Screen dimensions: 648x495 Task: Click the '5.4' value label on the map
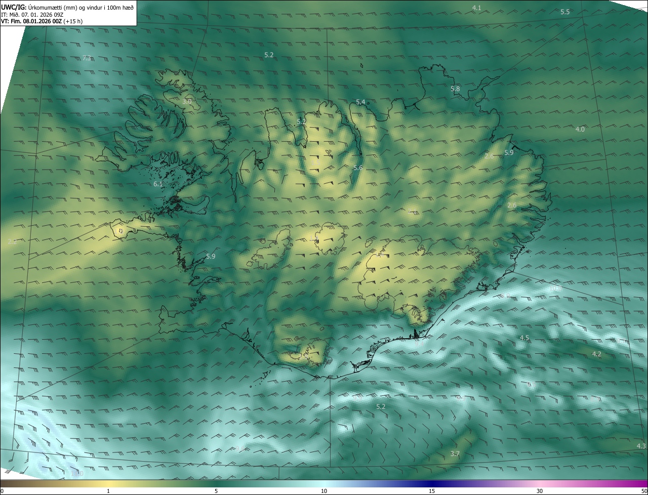click(x=360, y=102)
